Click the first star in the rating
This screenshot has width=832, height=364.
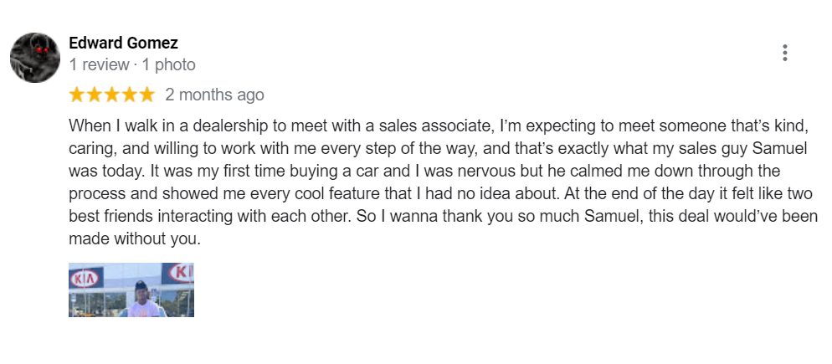(x=77, y=95)
